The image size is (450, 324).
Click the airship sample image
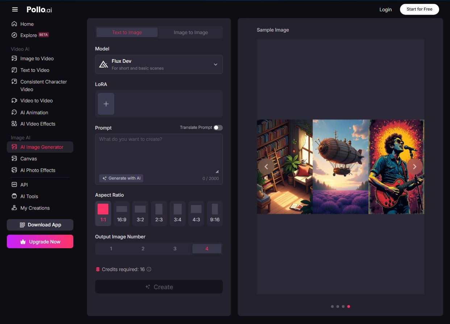(x=341, y=167)
